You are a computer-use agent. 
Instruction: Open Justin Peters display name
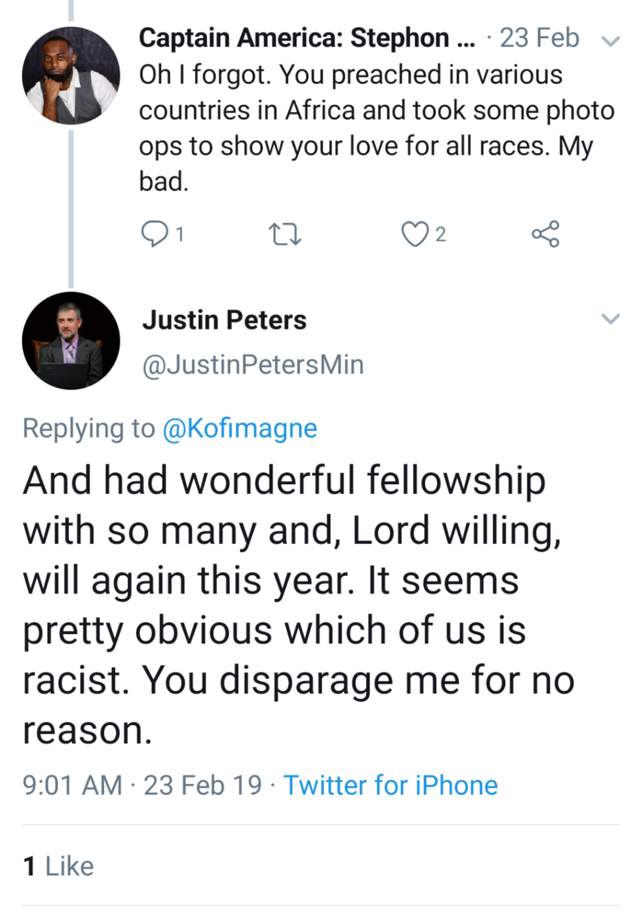[224, 320]
